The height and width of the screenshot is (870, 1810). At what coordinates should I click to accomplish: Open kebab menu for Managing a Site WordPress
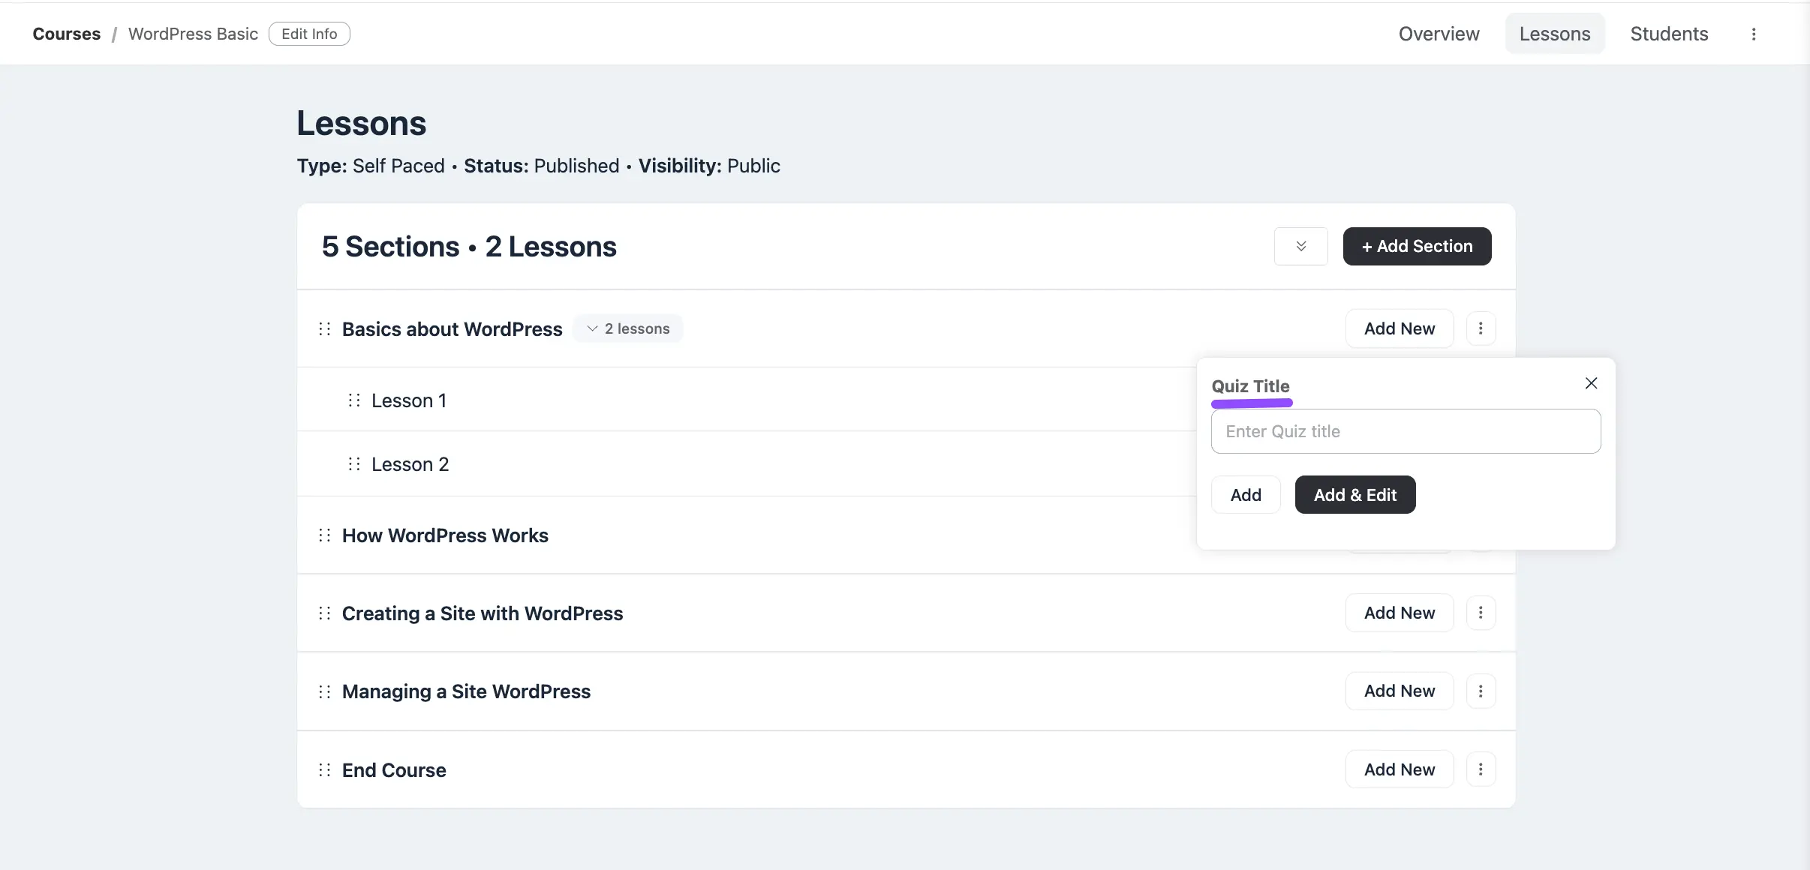click(x=1480, y=691)
